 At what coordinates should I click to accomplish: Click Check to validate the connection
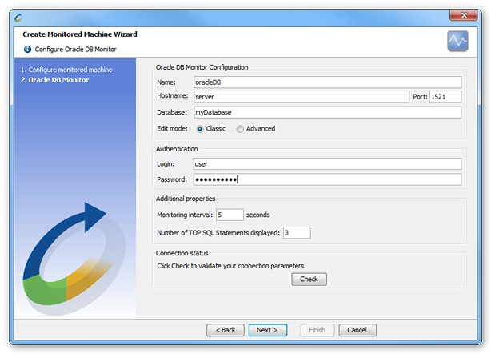click(309, 279)
